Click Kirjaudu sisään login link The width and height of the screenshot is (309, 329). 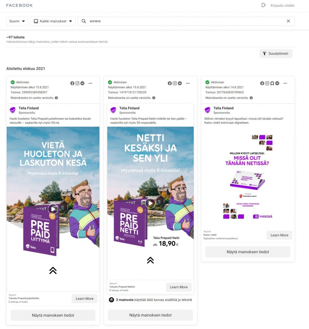[x=283, y=5]
